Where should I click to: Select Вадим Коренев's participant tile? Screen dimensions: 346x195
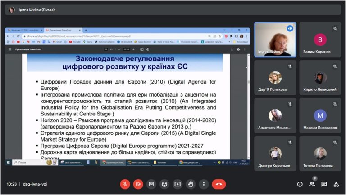320,40
